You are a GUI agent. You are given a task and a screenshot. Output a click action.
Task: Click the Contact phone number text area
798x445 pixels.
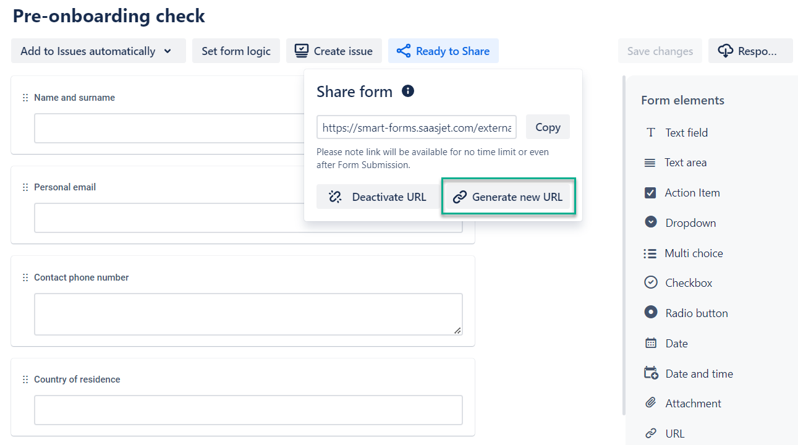(x=248, y=314)
